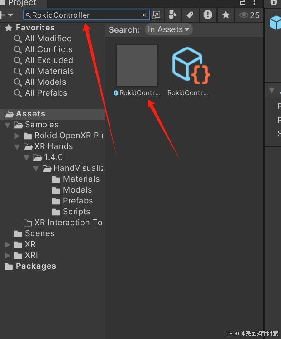Select the RokidController script asset icon
281x339 pixels.
[x=191, y=66]
